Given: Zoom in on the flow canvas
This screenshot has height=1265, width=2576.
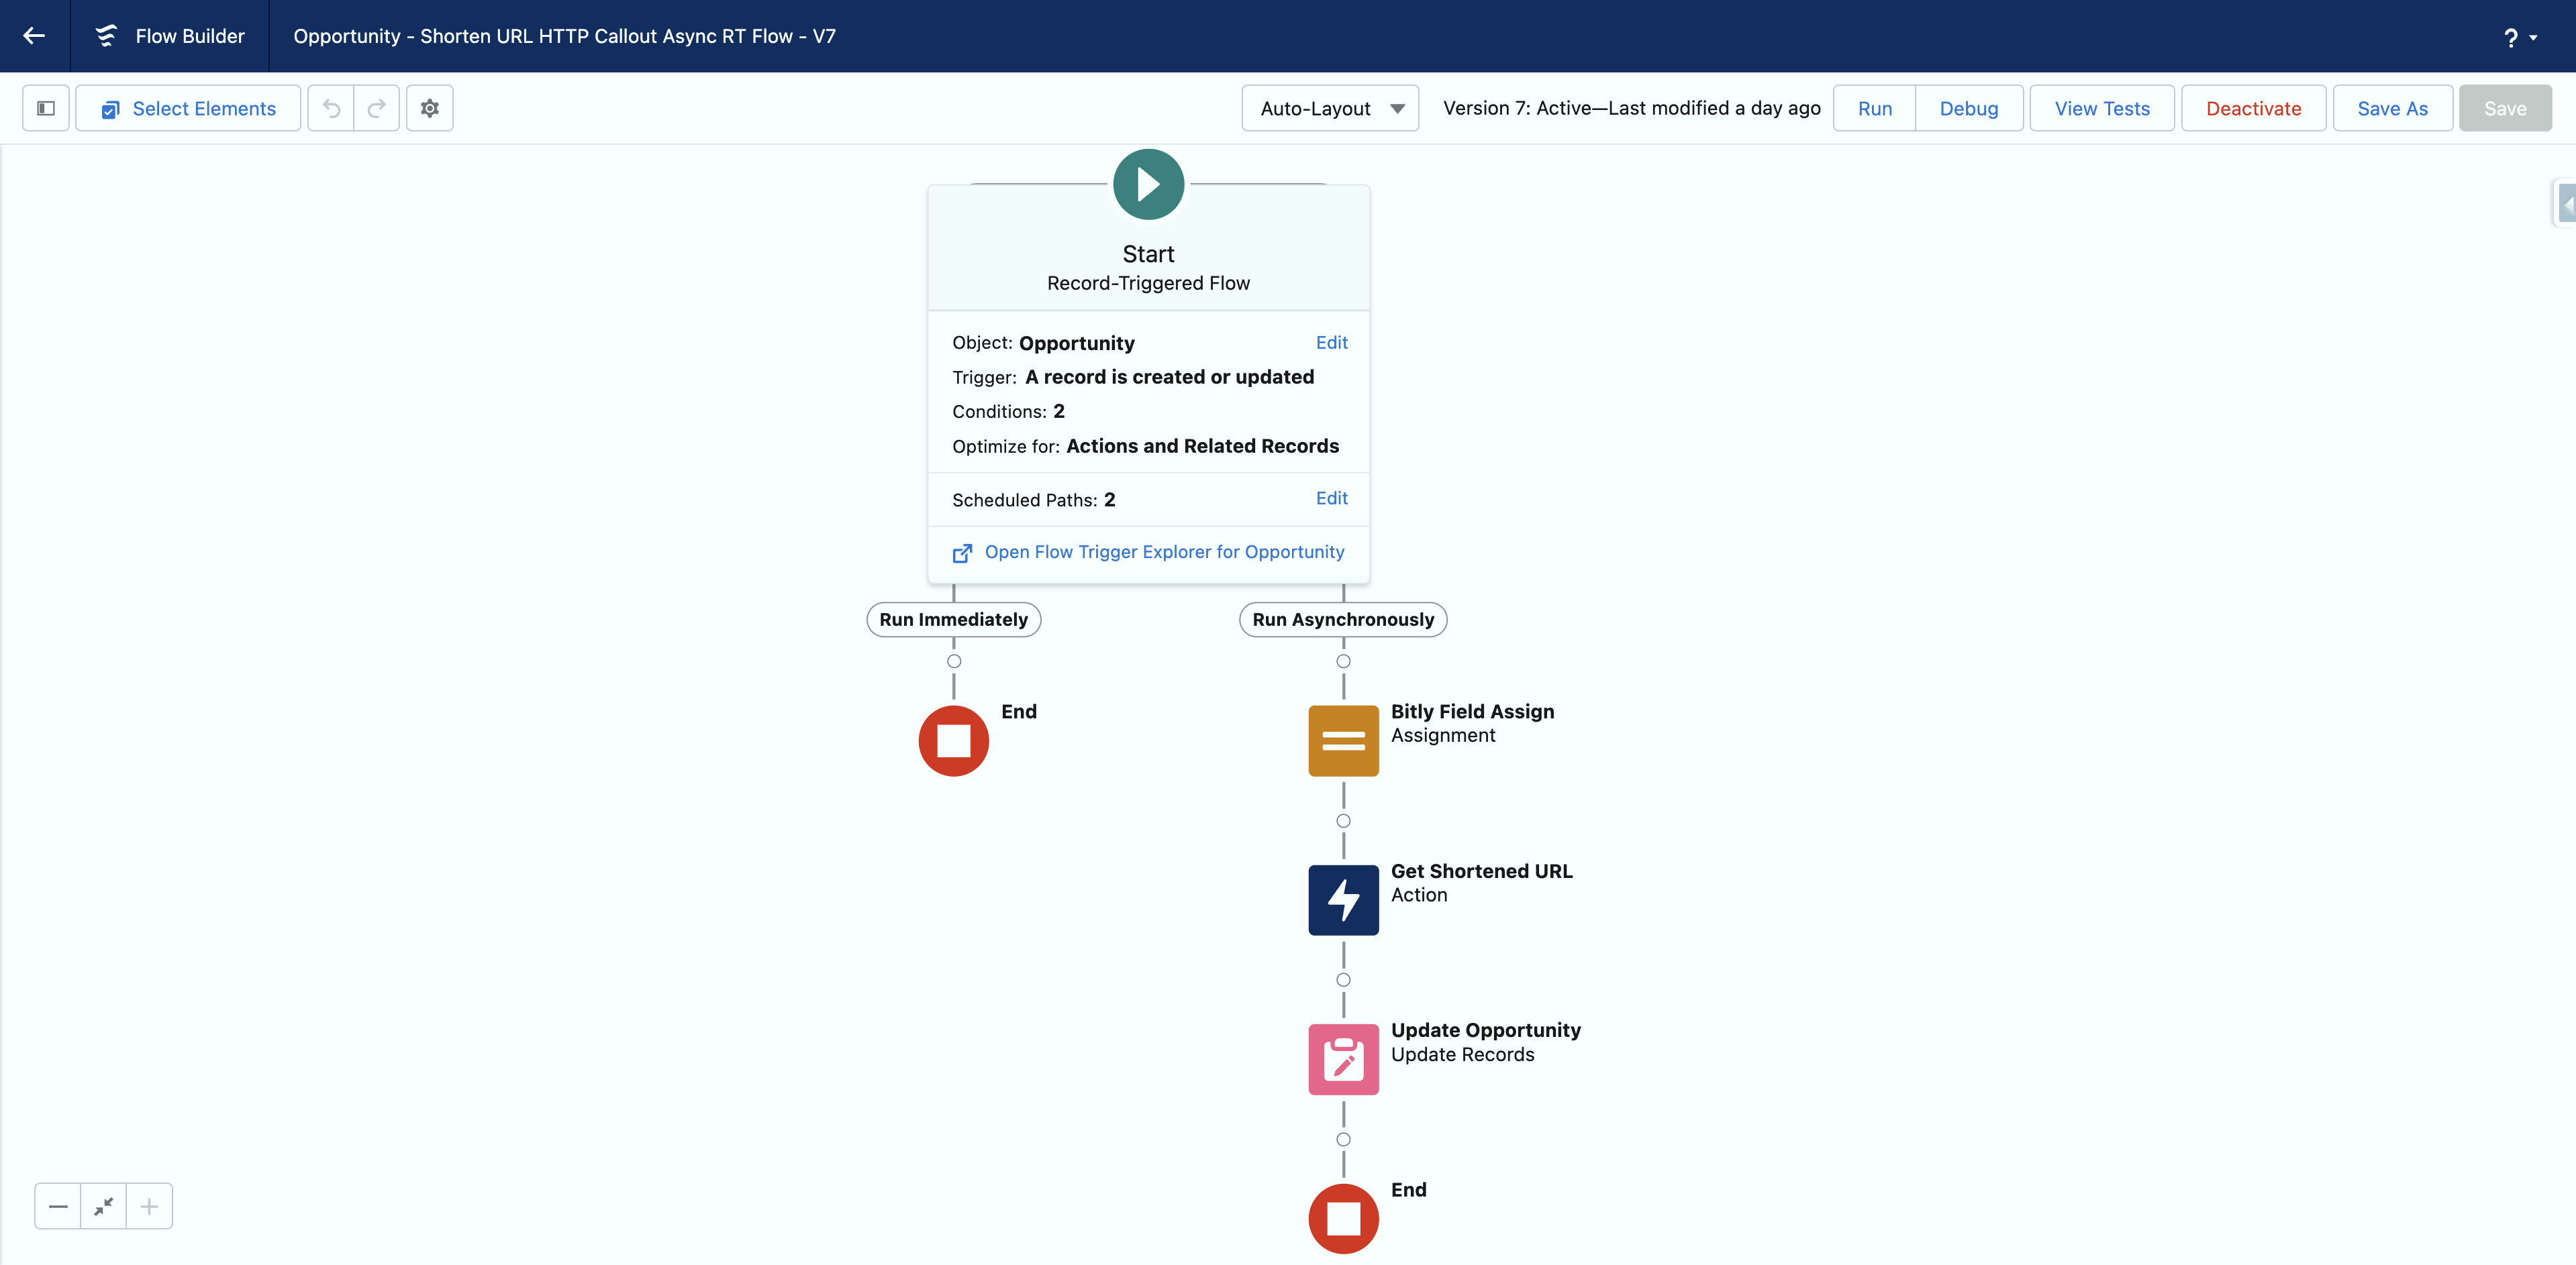Looking at the screenshot, I should 149,1206.
